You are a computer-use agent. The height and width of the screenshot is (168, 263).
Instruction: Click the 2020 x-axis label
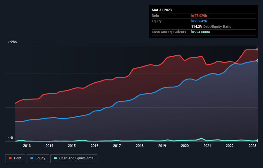tap(185, 146)
